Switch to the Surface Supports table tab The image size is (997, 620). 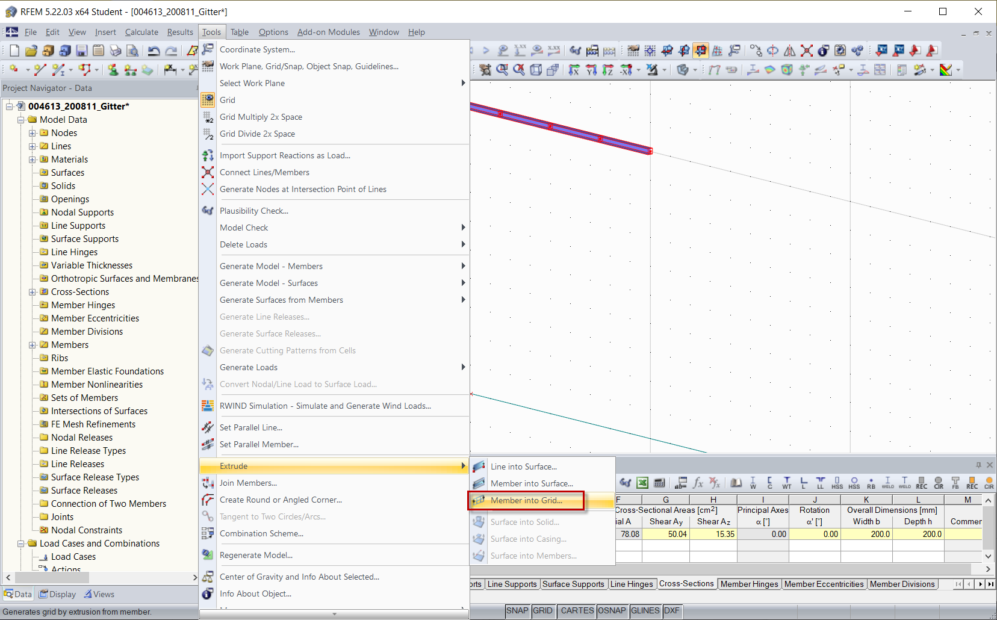573,584
